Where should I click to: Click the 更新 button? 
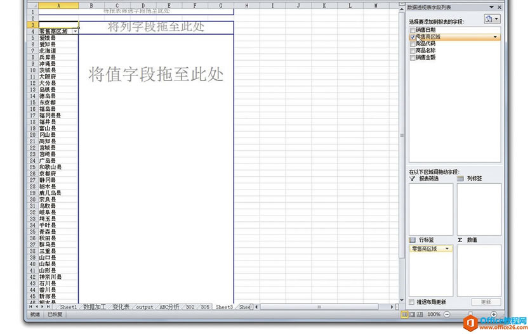click(x=486, y=302)
